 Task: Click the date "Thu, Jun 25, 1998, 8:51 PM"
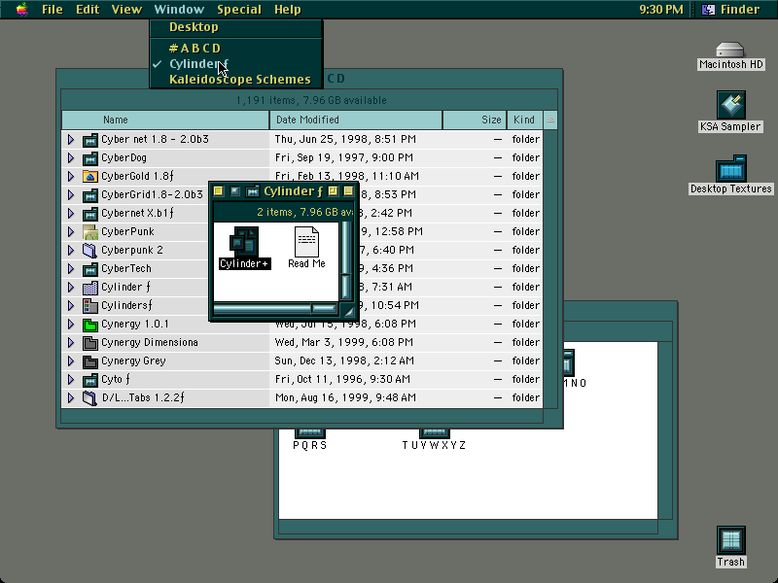[x=345, y=140]
